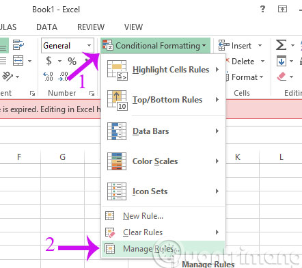The width and height of the screenshot is (302, 268).
Task: Expand the Orientation dropdown arrow
Action: tap(18, 77)
